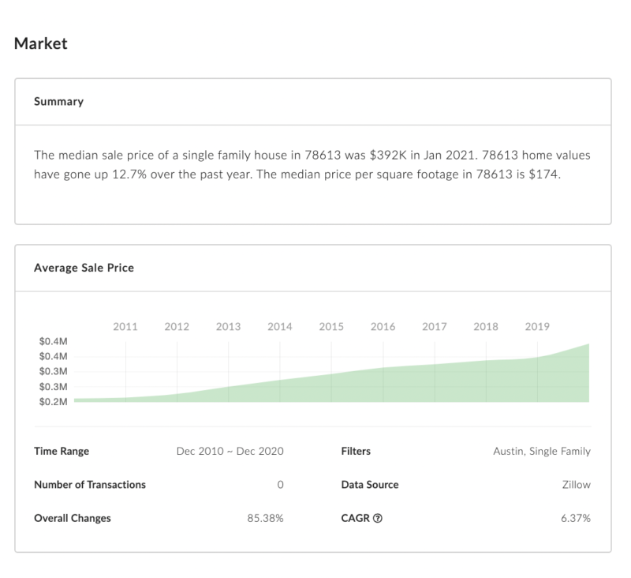Click the Overall Changes 85.38% value
Screen dimensions: 631x578
click(x=263, y=518)
